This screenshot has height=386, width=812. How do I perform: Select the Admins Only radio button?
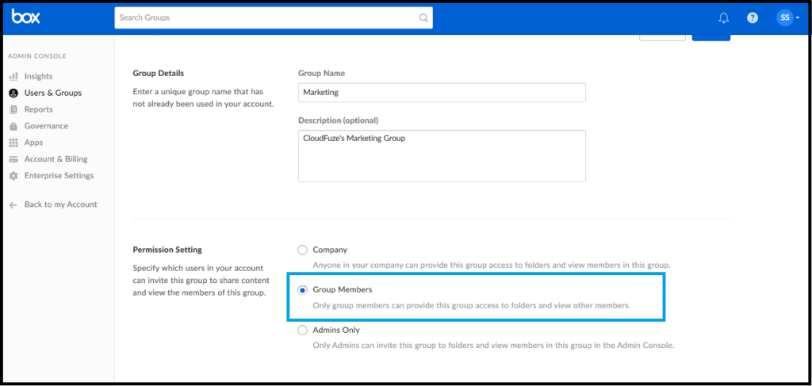click(302, 330)
